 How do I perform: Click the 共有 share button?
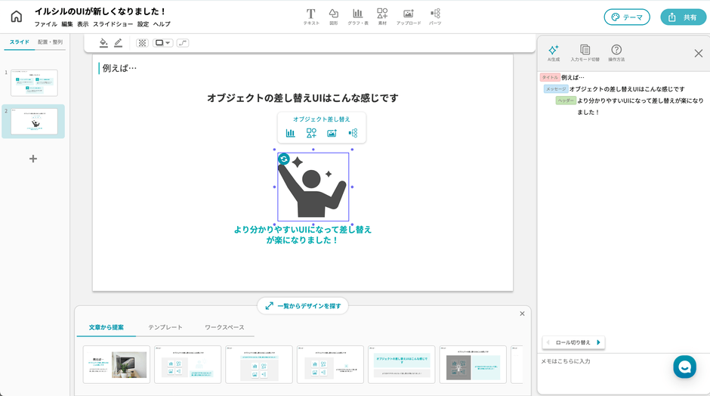pyautogui.click(x=682, y=17)
